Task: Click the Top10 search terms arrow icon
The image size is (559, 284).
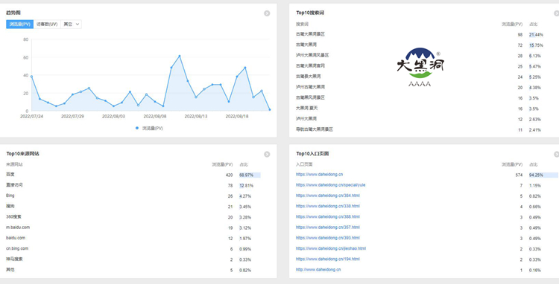Action: click(x=556, y=13)
